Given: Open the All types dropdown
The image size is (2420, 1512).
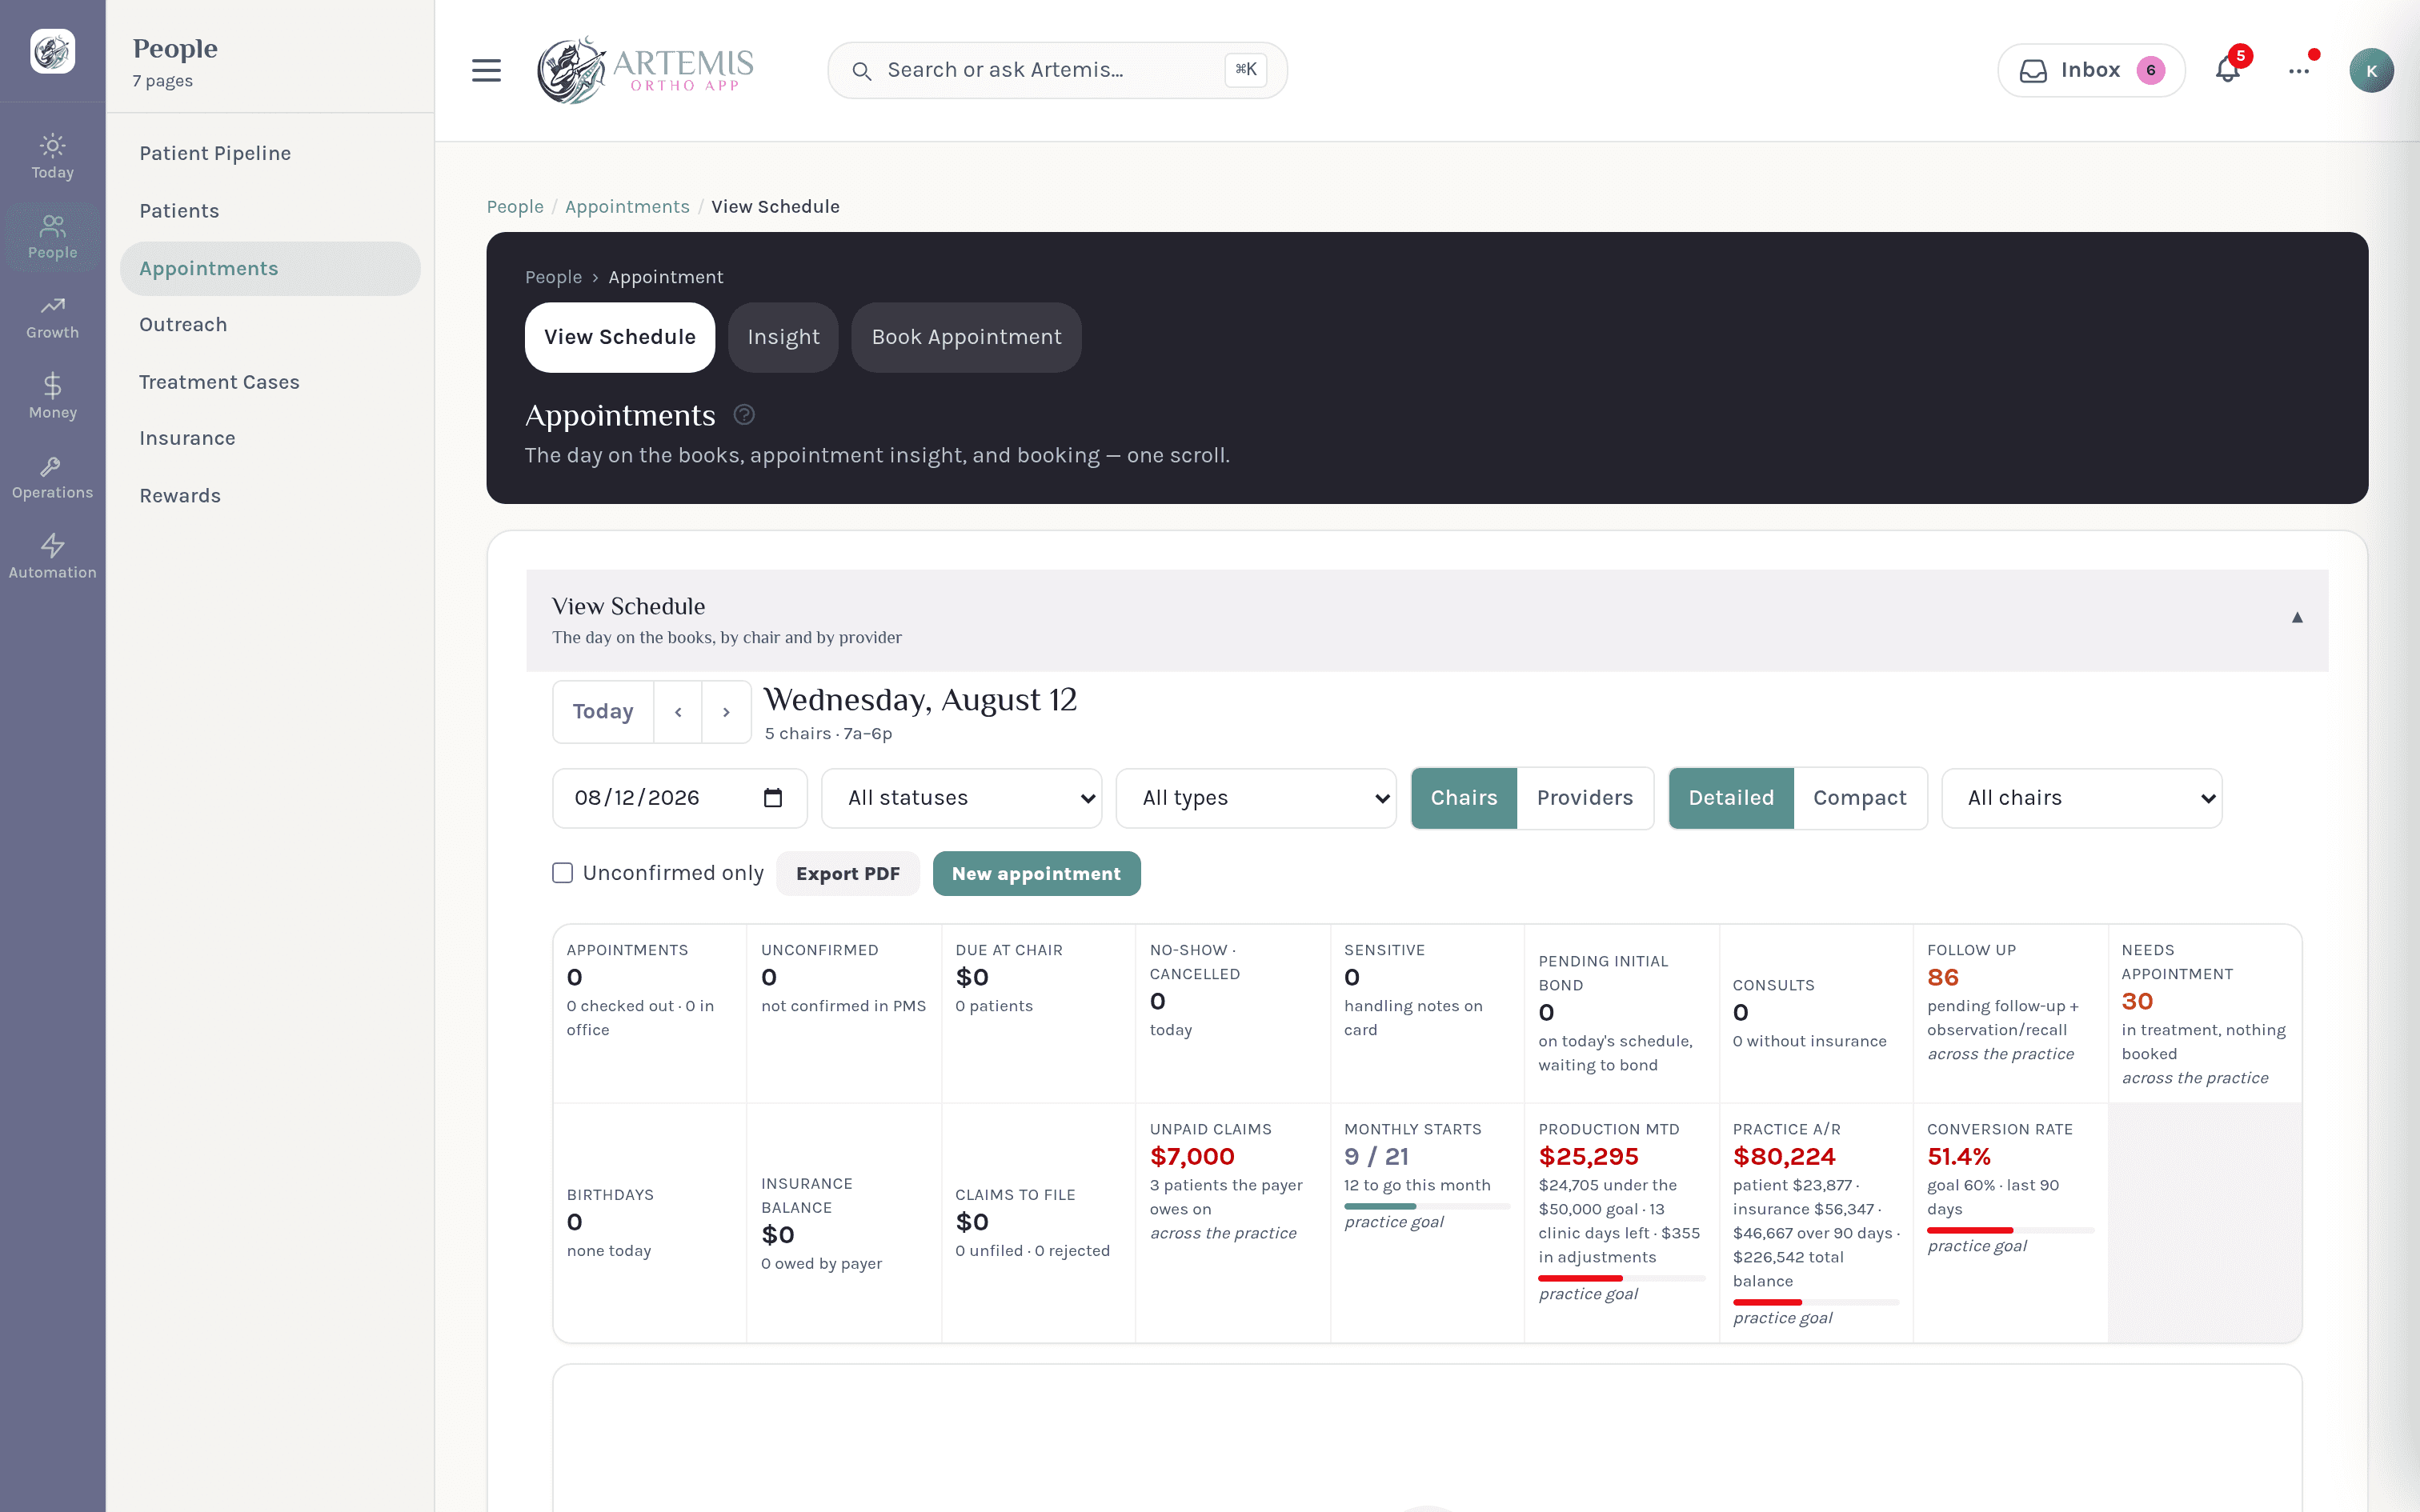Looking at the screenshot, I should (1256, 798).
